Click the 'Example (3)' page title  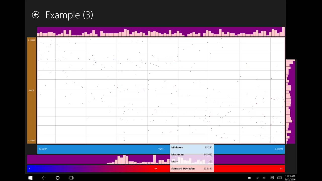tap(69, 15)
